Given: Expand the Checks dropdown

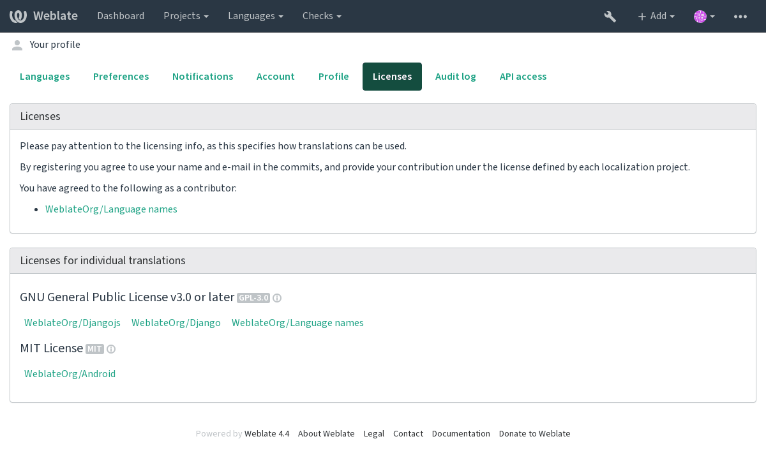Looking at the screenshot, I should [322, 16].
